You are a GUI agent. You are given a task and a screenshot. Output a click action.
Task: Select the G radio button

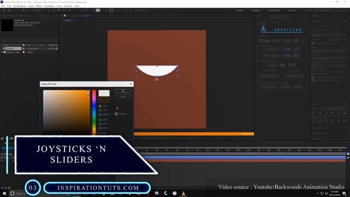click(100, 124)
